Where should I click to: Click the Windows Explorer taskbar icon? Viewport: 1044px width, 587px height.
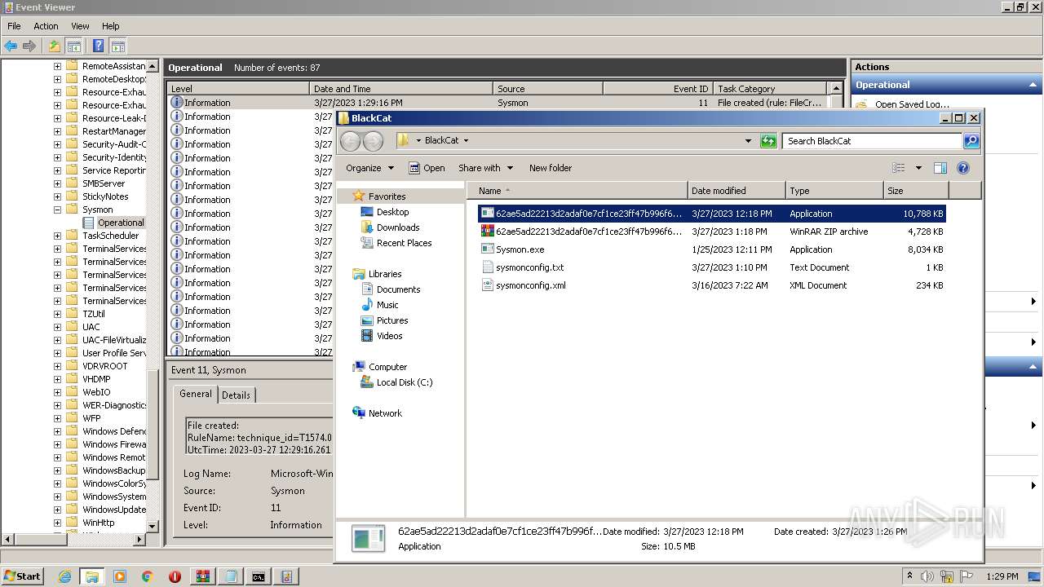(x=91, y=576)
